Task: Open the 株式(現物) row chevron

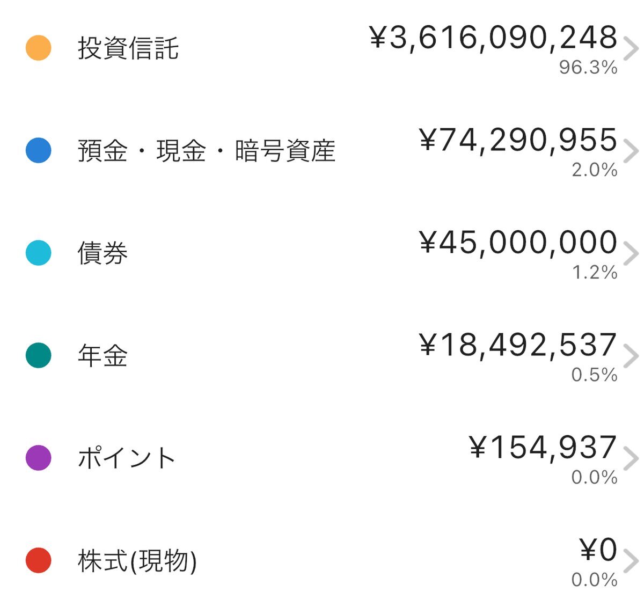Action: coord(632,561)
